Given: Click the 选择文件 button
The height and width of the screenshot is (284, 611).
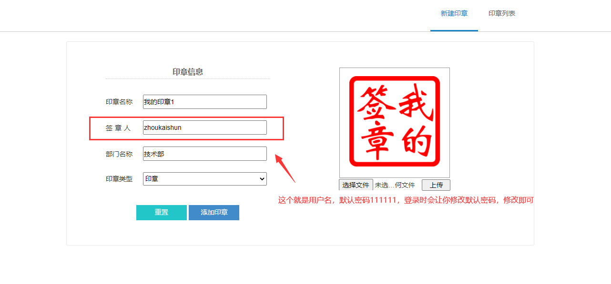Looking at the screenshot, I should (356, 185).
